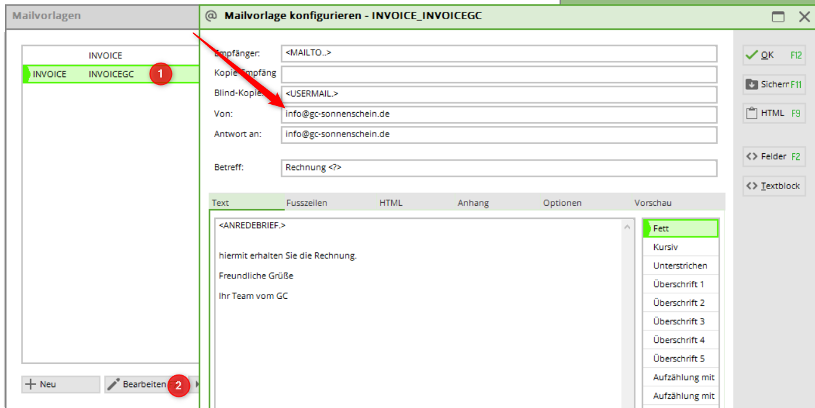Click the Sichern F11 save button
This screenshot has width=815, height=408.
click(x=774, y=84)
